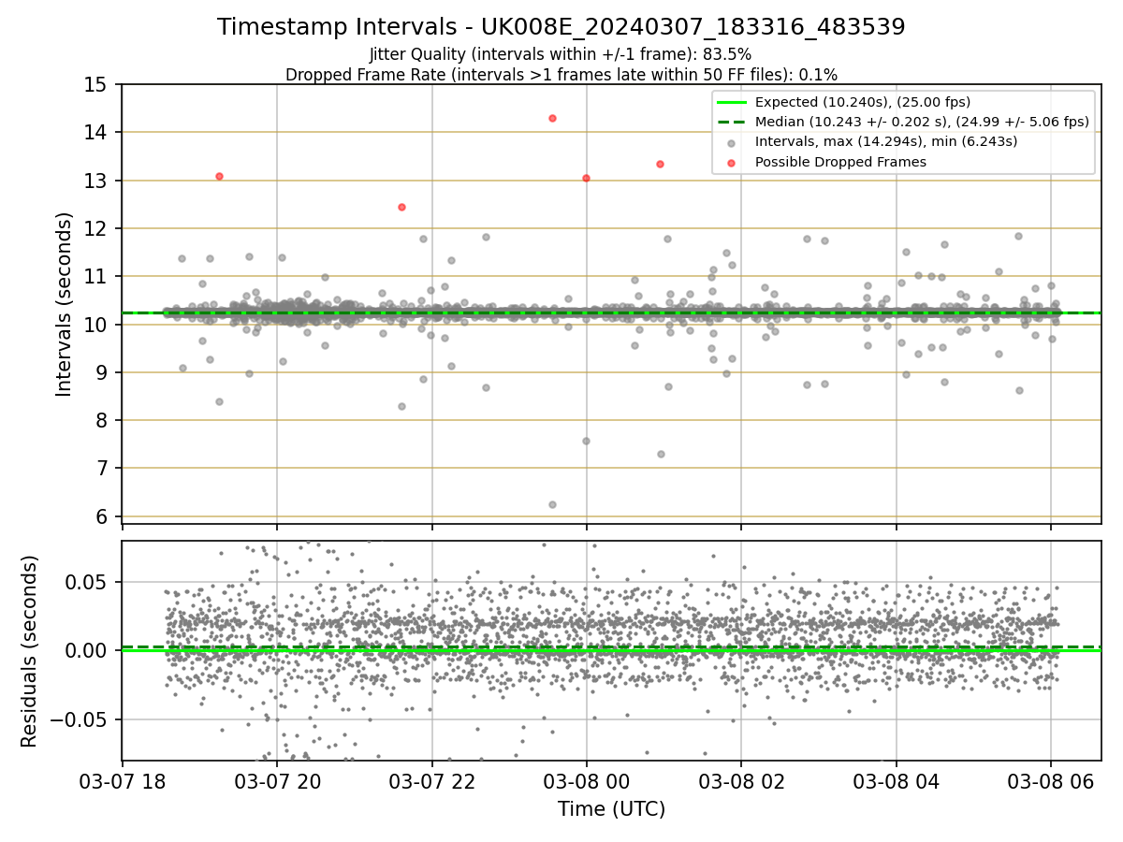This screenshot has height=842, width=1123.
Task: Click the gray dot marker in the legend
Action: pyautogui.click(x=731, y=142)
